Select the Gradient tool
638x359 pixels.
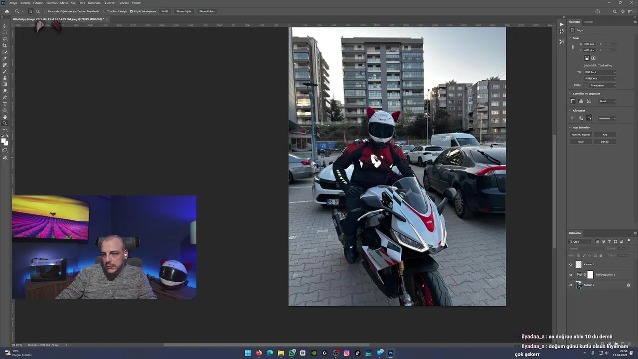[x=5, y=84]
